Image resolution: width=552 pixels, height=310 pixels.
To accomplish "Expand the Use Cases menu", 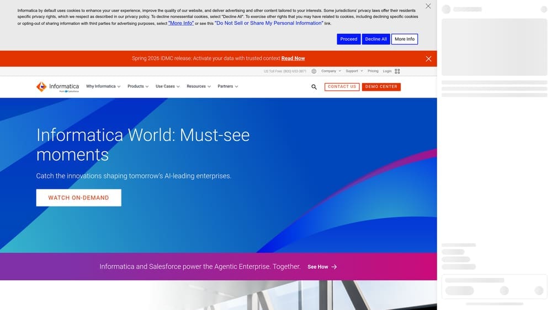I will pos(168,86).
